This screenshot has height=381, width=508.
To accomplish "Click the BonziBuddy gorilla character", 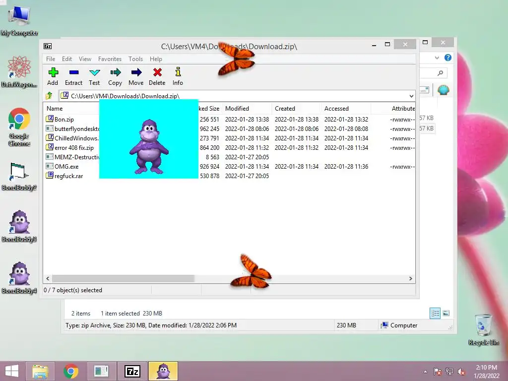I will 149,146.
